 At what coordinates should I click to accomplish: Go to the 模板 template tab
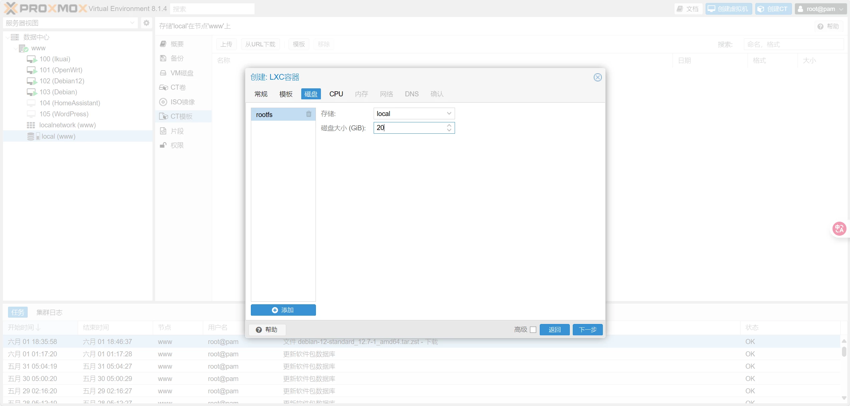pos(286,94)
